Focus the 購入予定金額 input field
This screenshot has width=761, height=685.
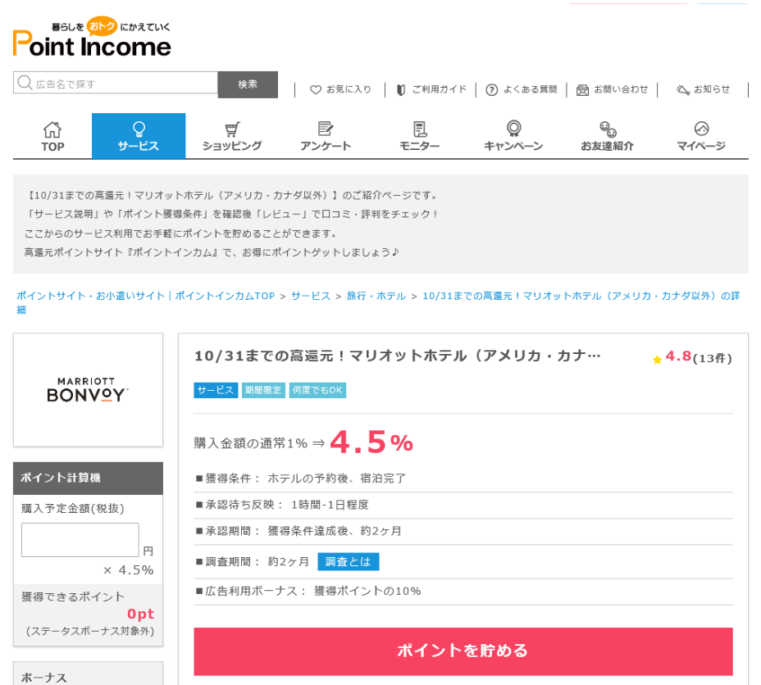[x=80, y=540]
